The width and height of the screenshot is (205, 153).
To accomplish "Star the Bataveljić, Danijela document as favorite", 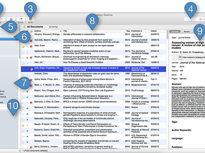I will (23, 120).
